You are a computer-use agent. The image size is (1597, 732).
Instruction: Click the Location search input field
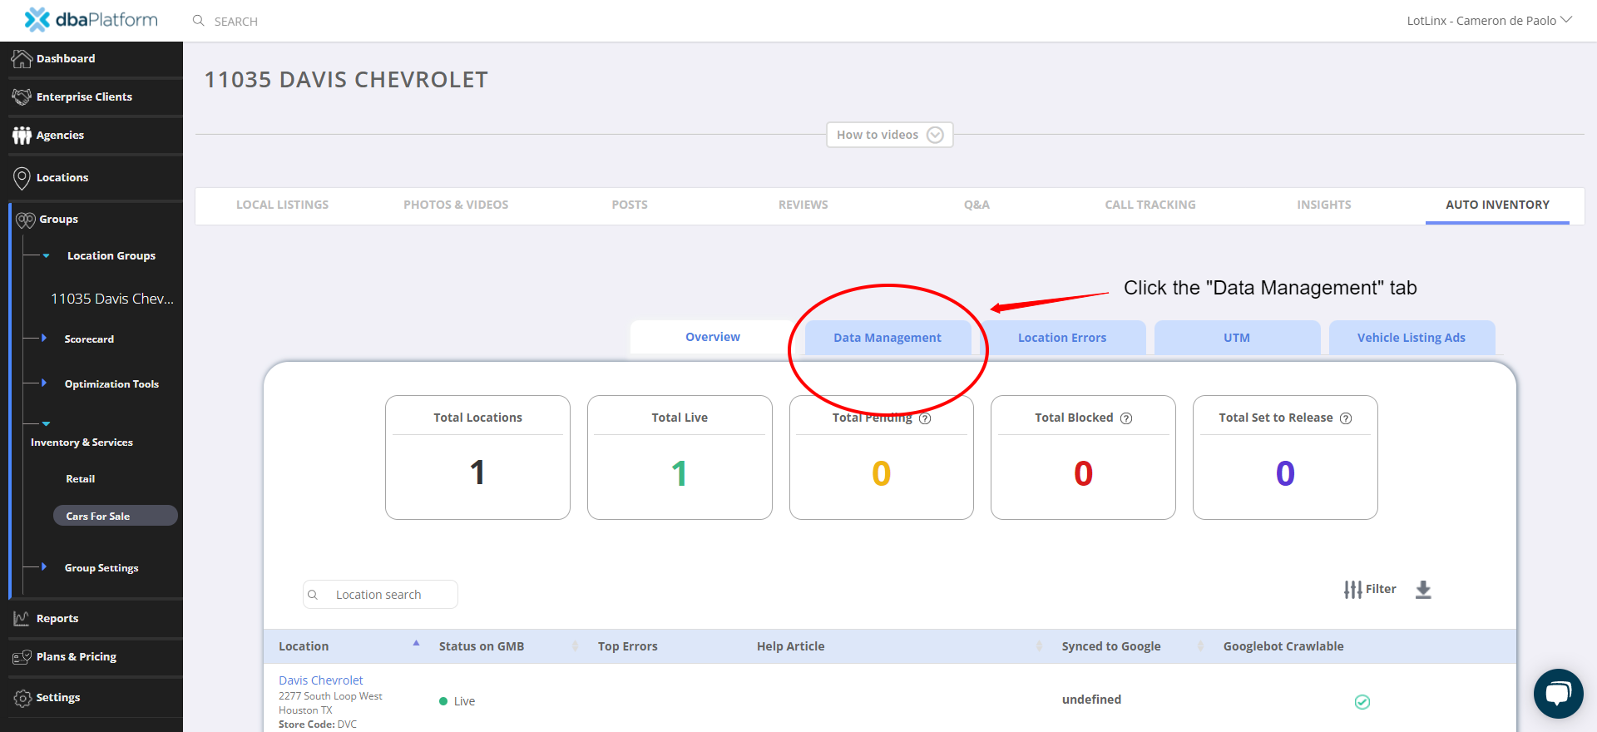point(380,595)
